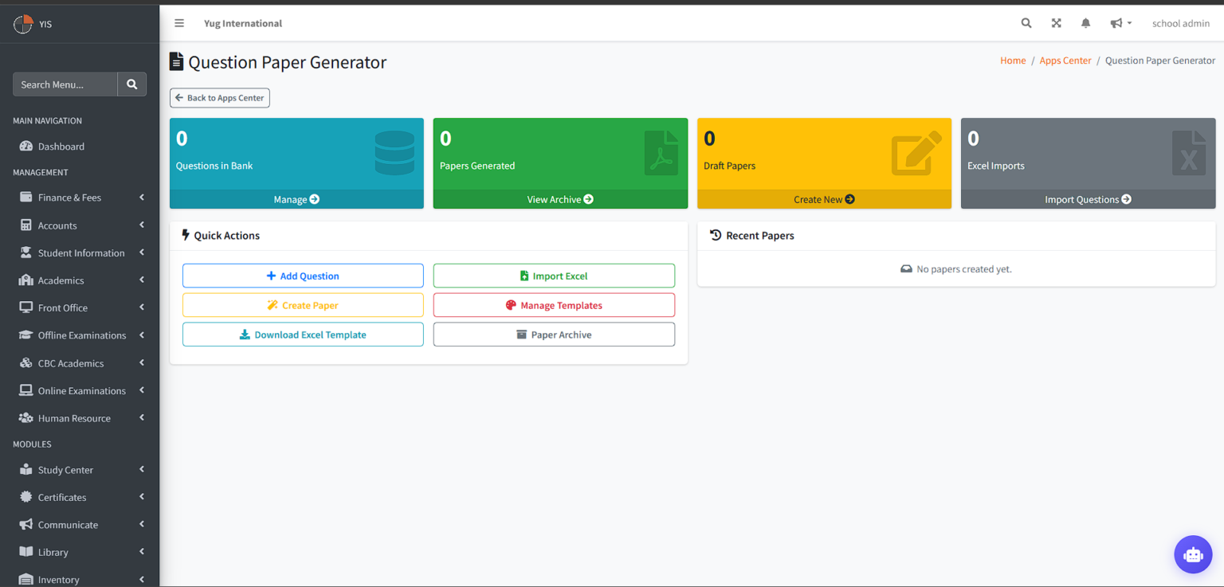Click the Apps Center breadcrumb link
This screenshot has height=587, width=1224.
(1065, 60)
